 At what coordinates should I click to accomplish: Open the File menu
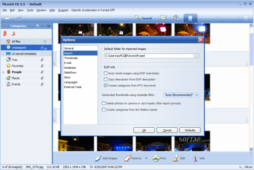[5, 10]
